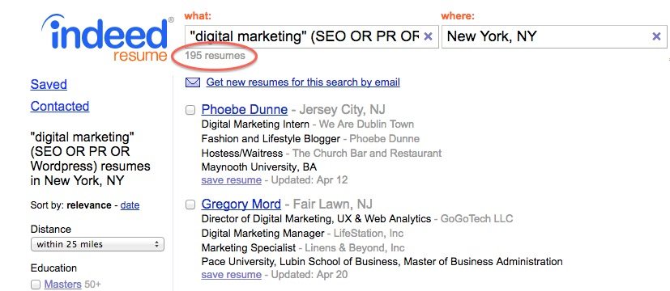
Task: Clear the 'where' location field with X
Action: [x=656, y=36]
